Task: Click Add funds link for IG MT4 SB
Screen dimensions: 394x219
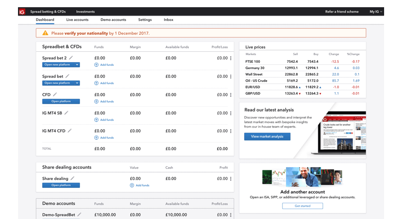Action: coord(107,120)
